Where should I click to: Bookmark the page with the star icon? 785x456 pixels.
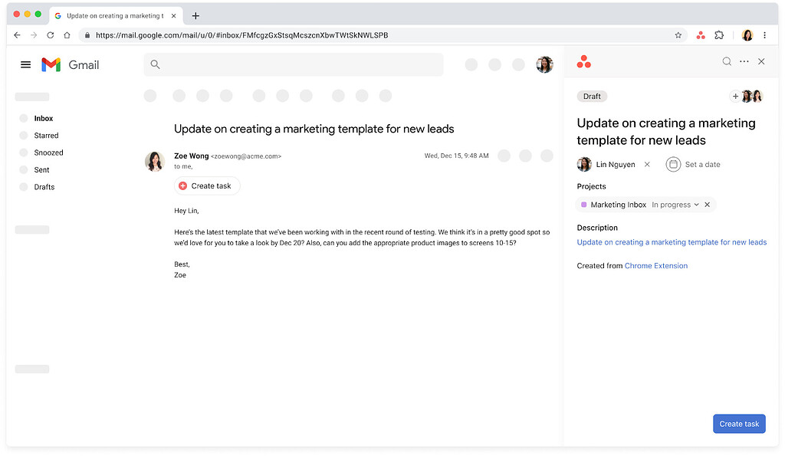coord(678,34)
